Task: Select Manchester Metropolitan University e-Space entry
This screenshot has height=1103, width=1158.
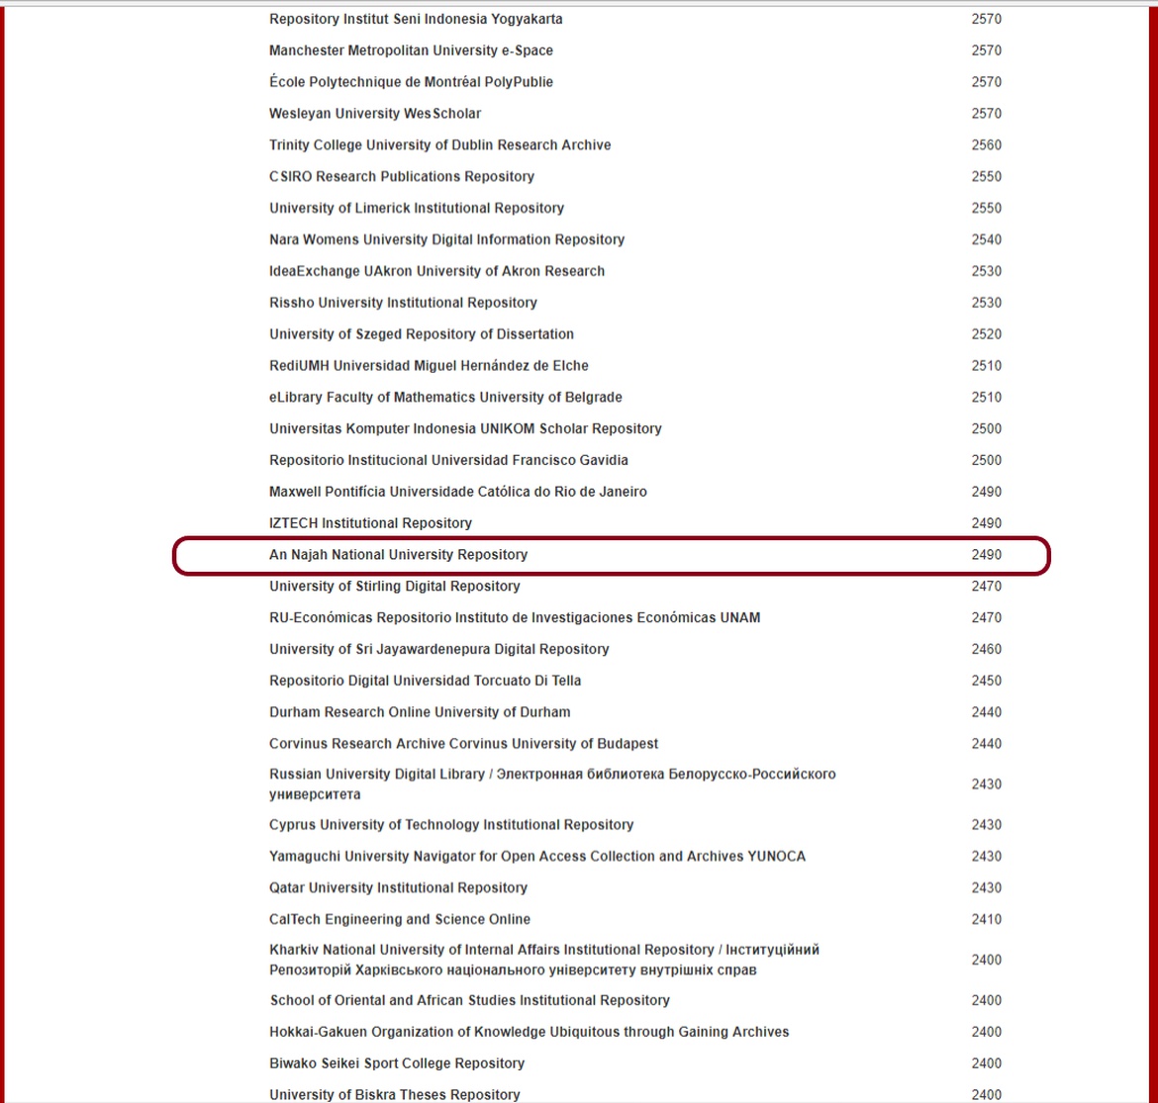Action: pyautogui.click(x=411, y=50)
